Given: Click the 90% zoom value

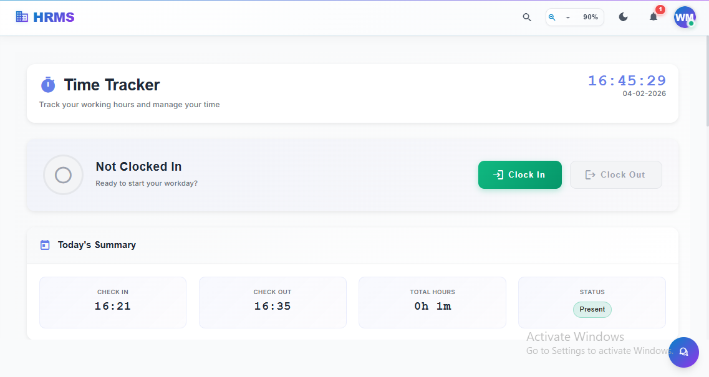Looking at the screenshot, I should (x=591, y=17).
